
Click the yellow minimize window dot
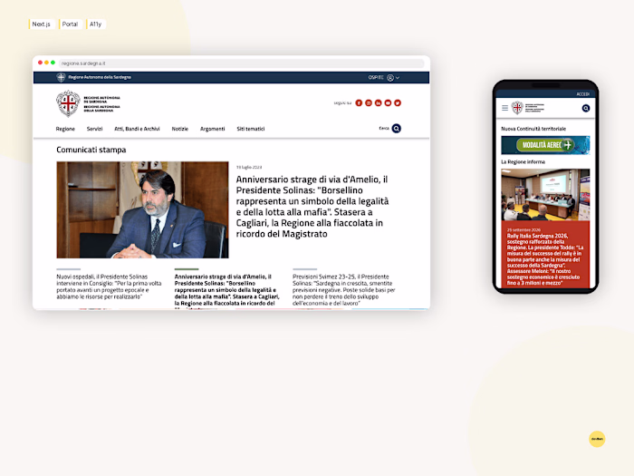(46, 63)
